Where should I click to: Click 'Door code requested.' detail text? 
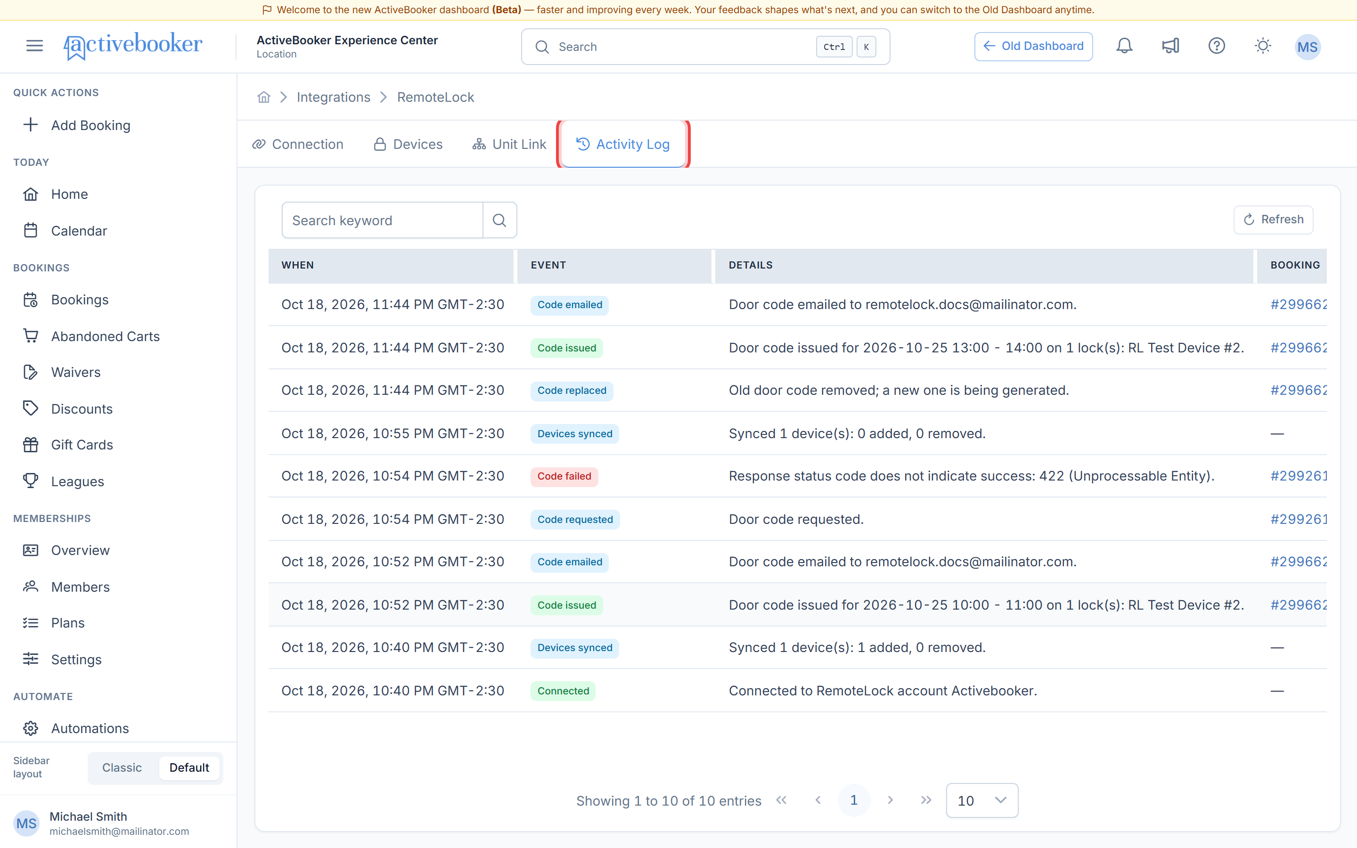tap(796, 519)
